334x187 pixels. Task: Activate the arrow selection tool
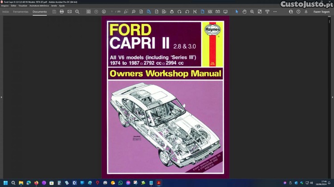pyautogui.click(x=237, y=12)
